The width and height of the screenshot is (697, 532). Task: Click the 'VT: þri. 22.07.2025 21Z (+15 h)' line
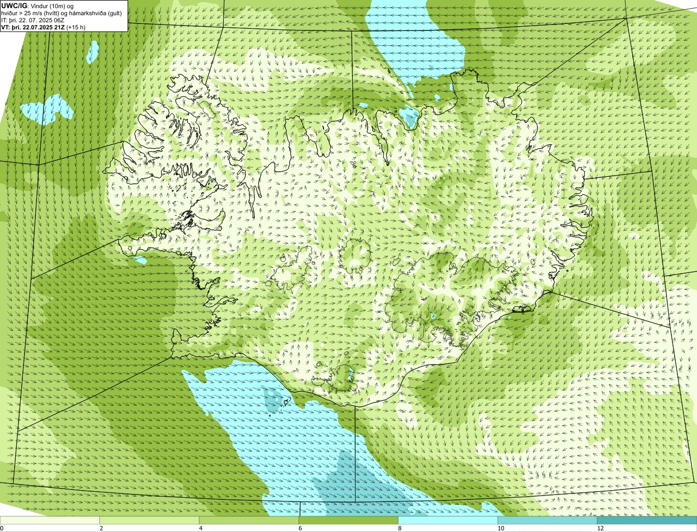pos(44,27)
